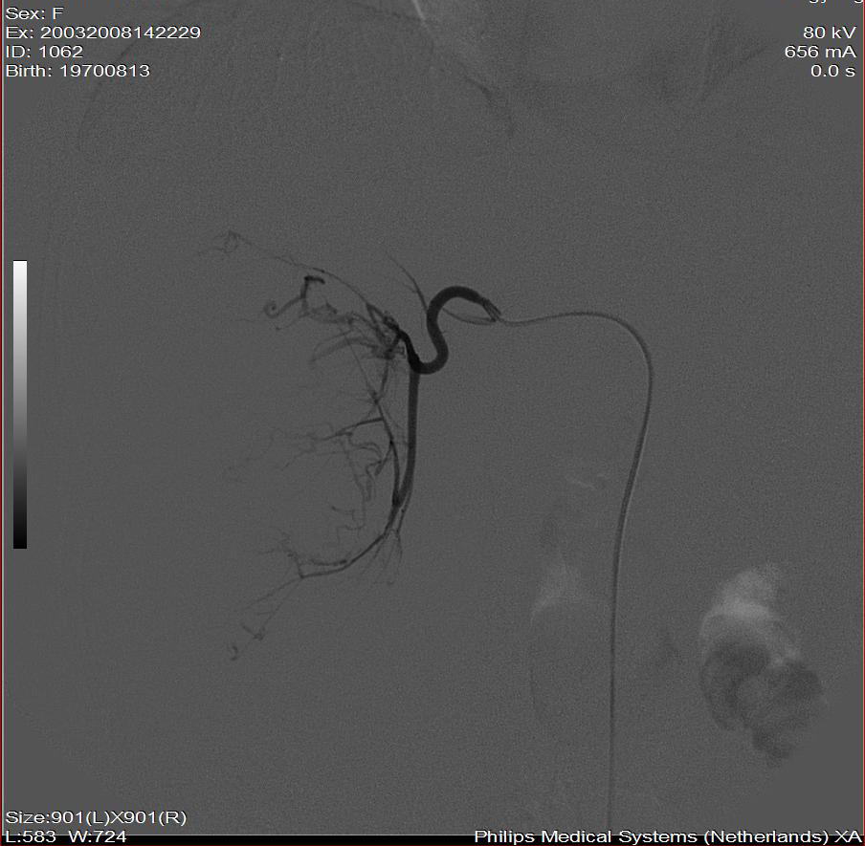Select the L:583 W:724 window level text
865x846 pixels.
coord(65,836)
